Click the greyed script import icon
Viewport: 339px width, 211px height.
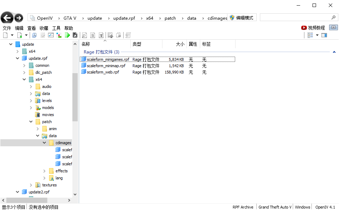[x=128, y=35]
